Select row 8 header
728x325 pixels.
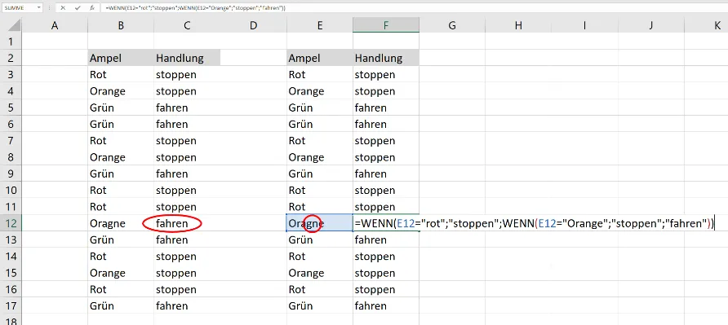[x=11, y=158]
